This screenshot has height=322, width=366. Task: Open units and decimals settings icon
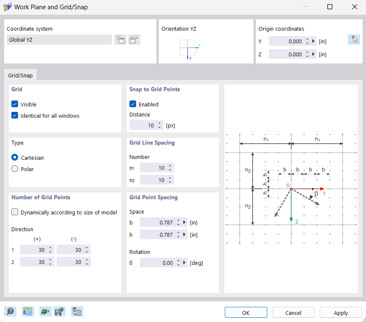coord(27,311)
